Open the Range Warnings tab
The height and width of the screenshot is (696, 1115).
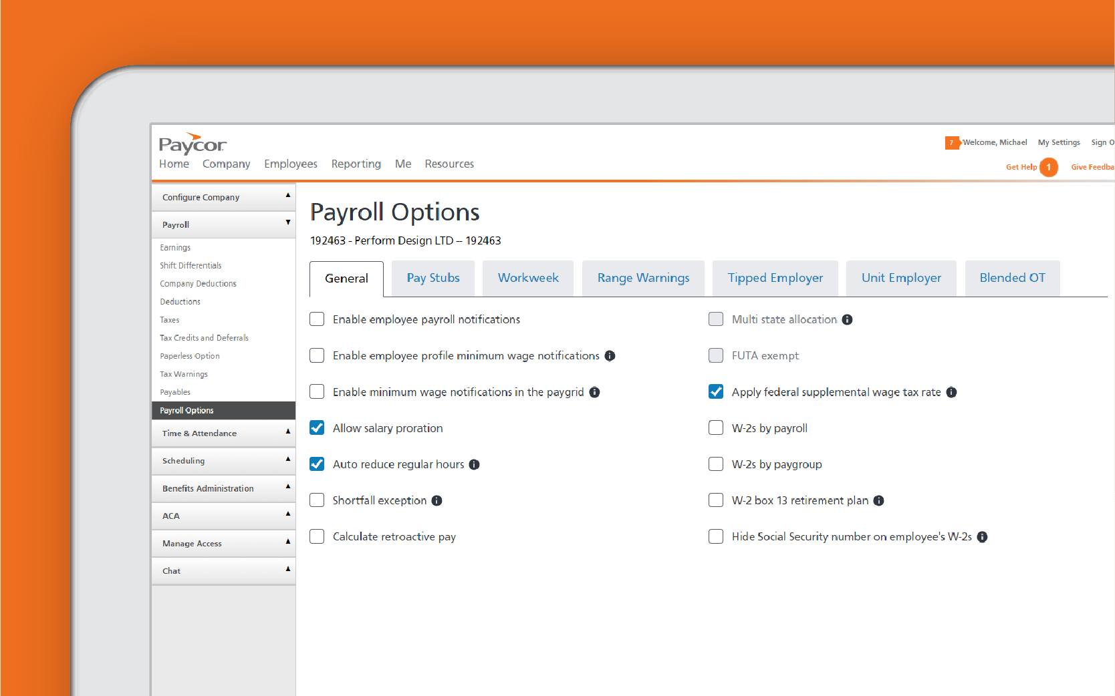[643, 278]
